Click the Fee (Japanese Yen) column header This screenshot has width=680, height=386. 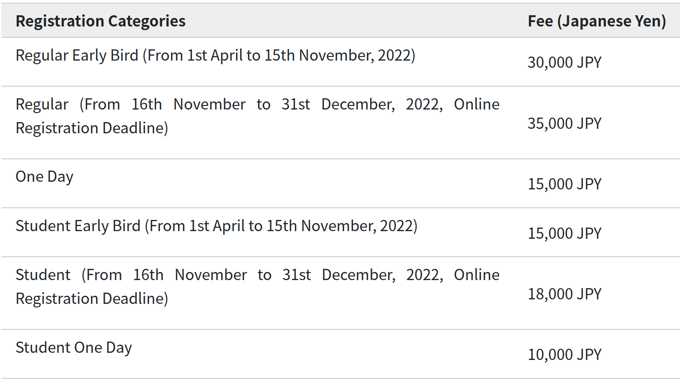point(596,21)
